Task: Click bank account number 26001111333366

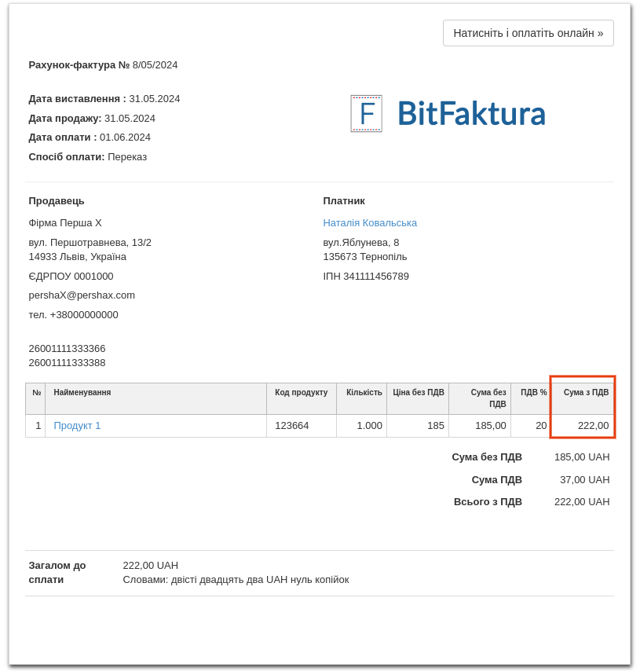Action: (x=67, y=349)
